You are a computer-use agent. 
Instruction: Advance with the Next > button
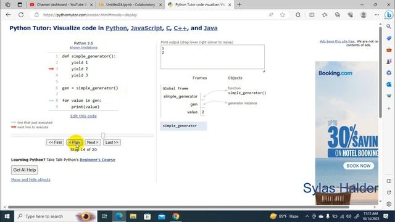[93, 142]
